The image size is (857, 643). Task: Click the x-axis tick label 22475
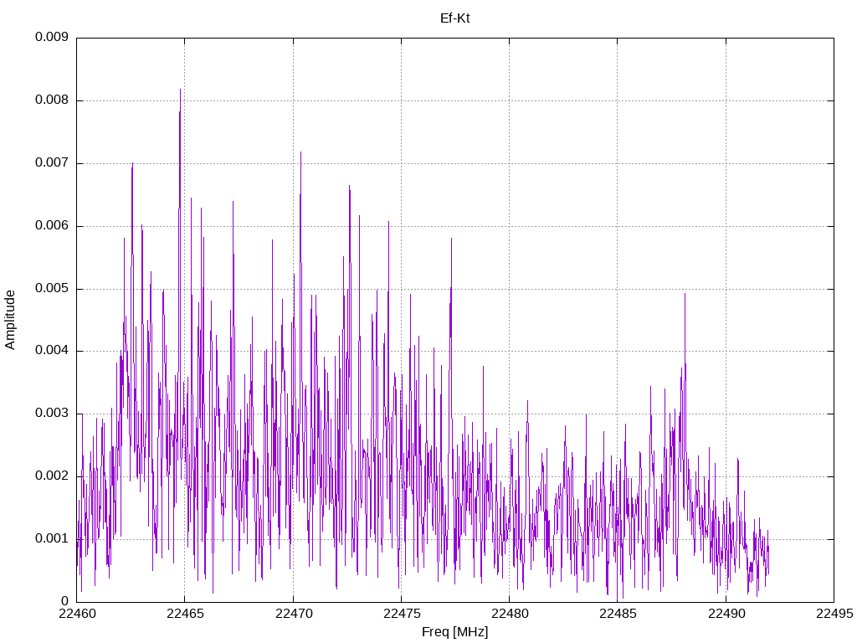click(401, 614)
